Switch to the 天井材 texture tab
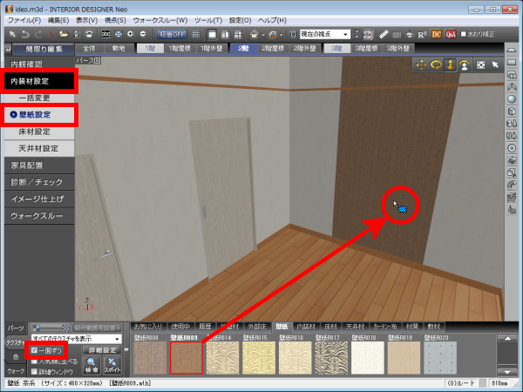 point(353,327)
